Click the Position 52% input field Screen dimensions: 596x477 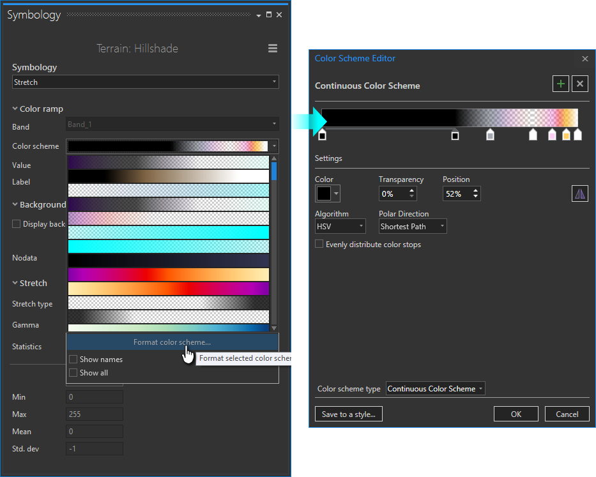[457, 194]
